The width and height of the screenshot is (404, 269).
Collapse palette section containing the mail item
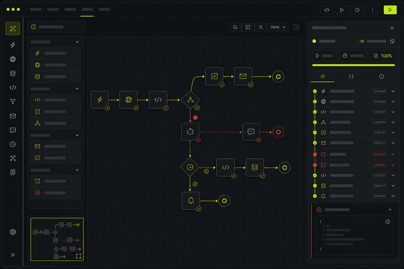coord(77,135)
